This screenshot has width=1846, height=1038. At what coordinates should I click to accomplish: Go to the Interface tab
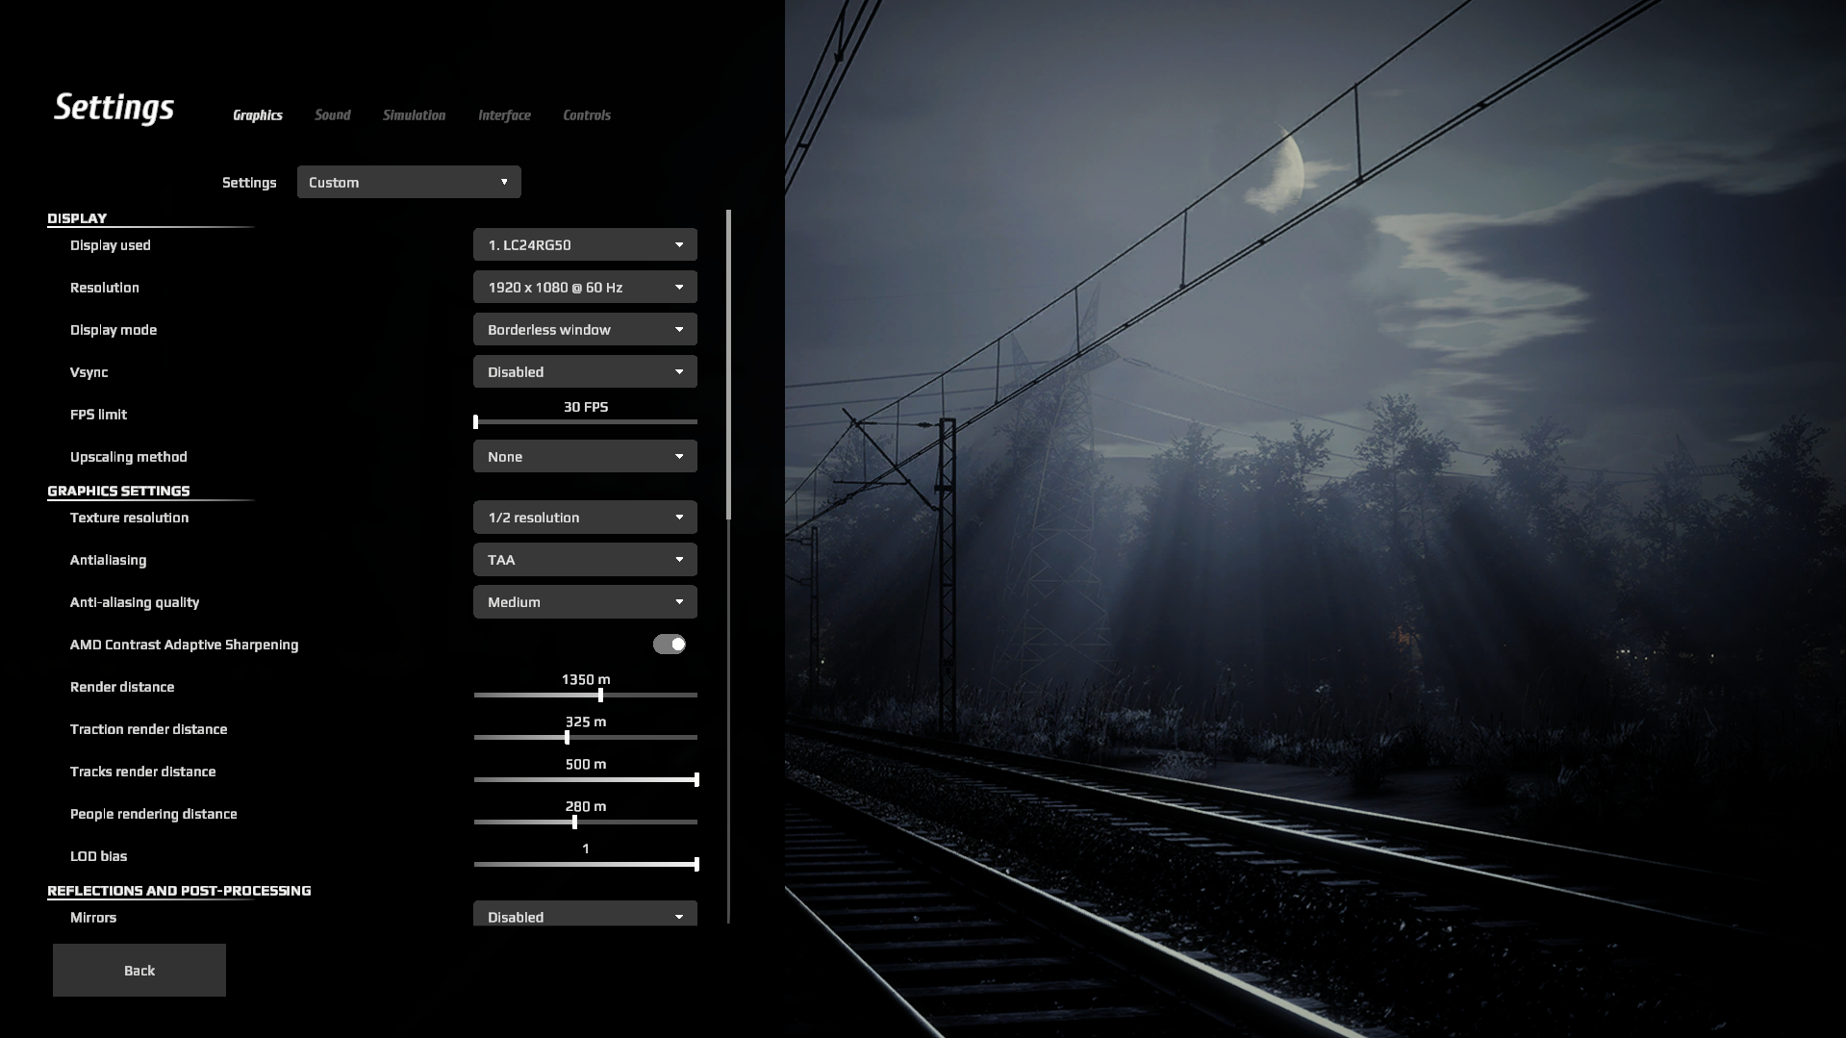click(504, 115)
